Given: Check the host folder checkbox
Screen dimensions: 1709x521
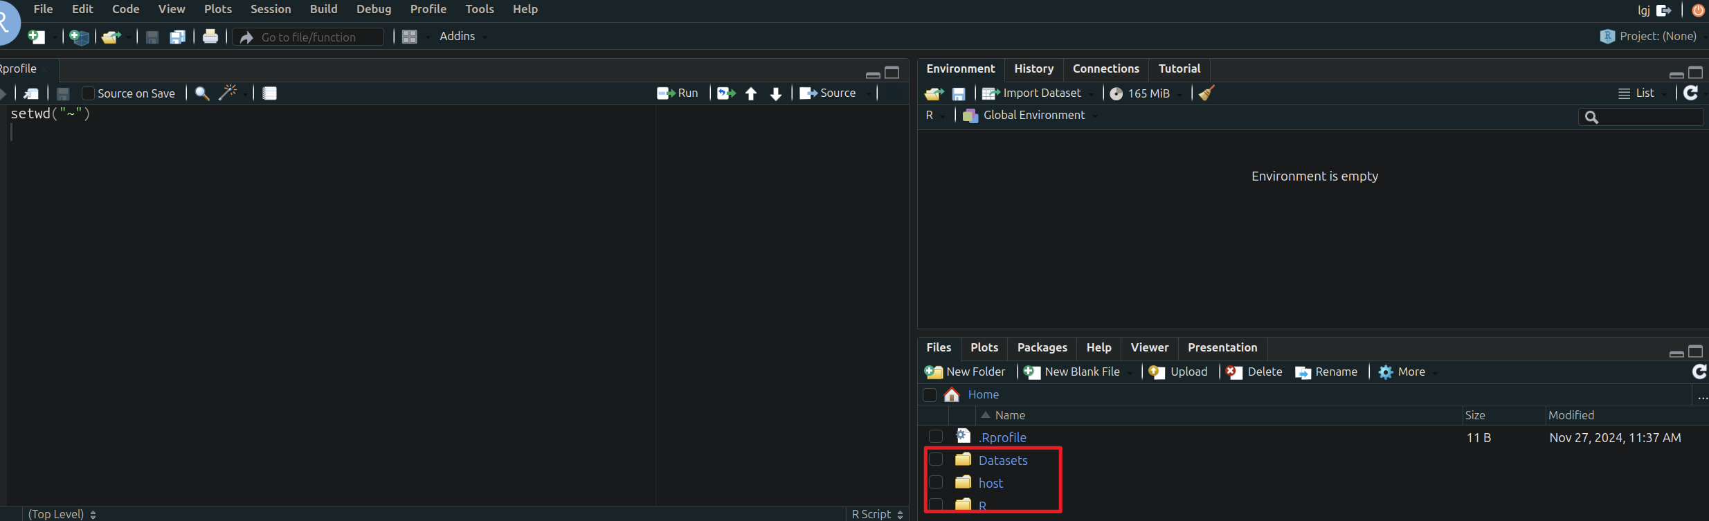Looking at the screenshot, I should (936, 482).
